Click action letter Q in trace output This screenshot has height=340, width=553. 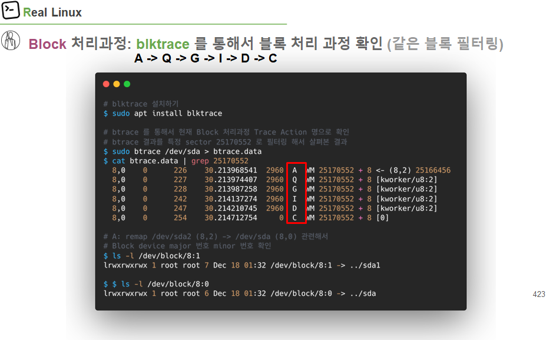pyautogui.click(x=294, y=180)
